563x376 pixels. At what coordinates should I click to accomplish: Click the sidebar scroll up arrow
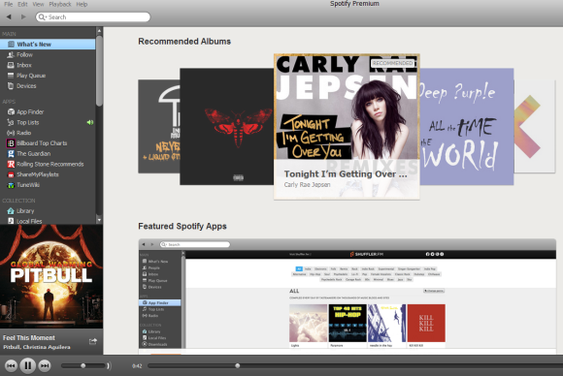tap(99, 31)
